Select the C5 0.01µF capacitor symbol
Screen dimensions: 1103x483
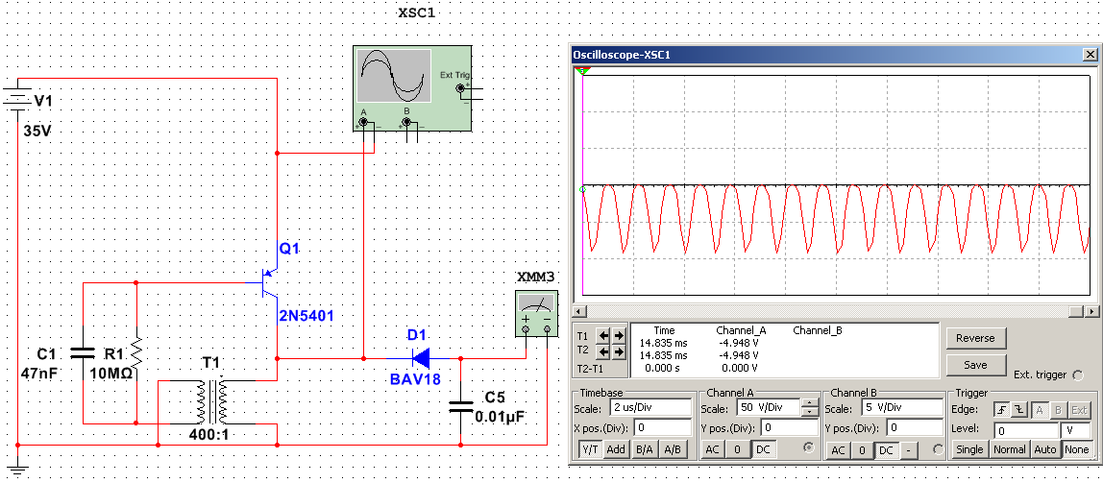461,408
